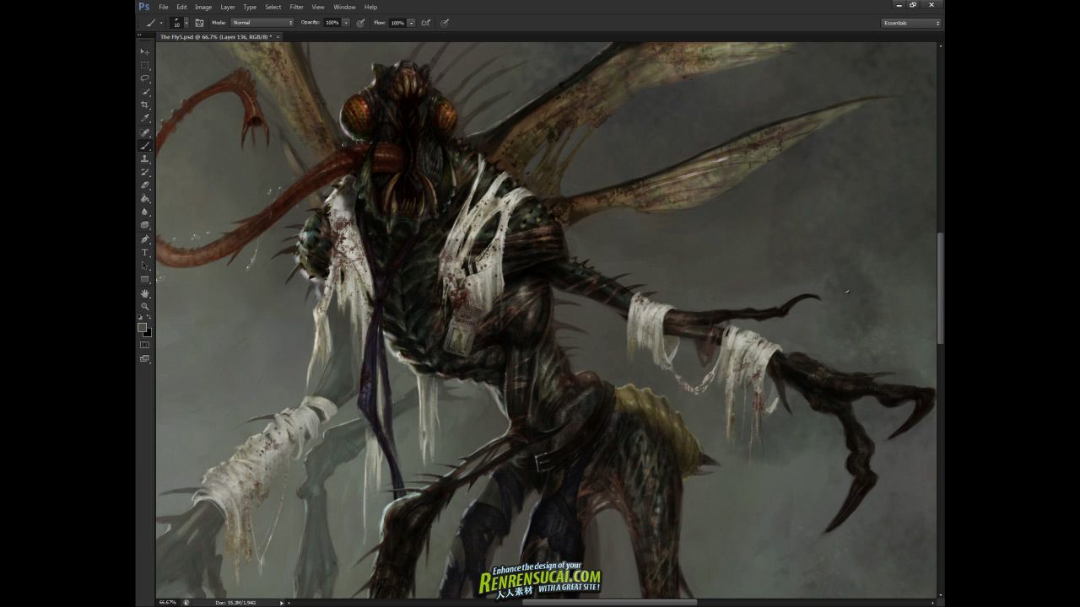Click the foreground color swatch

143,327
